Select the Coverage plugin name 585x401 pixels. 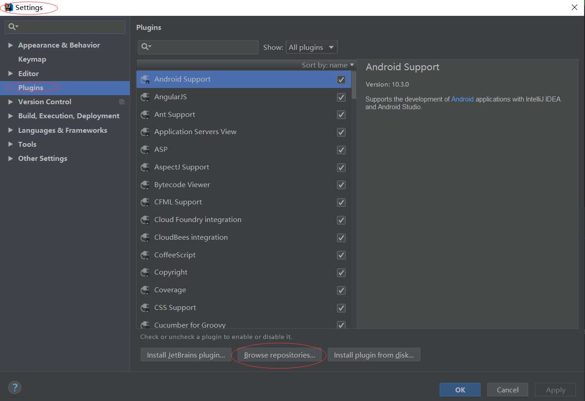click(170, 290)
